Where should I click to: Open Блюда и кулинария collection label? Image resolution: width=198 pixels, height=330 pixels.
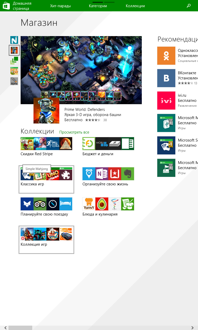coord(100,214)
